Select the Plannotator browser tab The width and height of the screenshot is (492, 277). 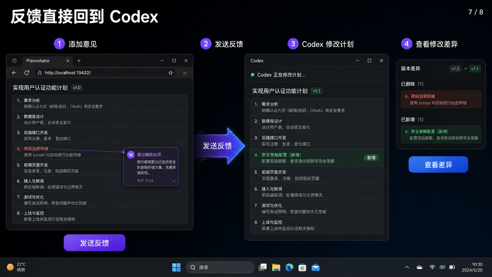(x=47, y=61)
